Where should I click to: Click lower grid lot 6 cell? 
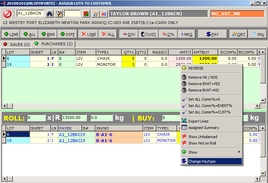coord(18,134)
